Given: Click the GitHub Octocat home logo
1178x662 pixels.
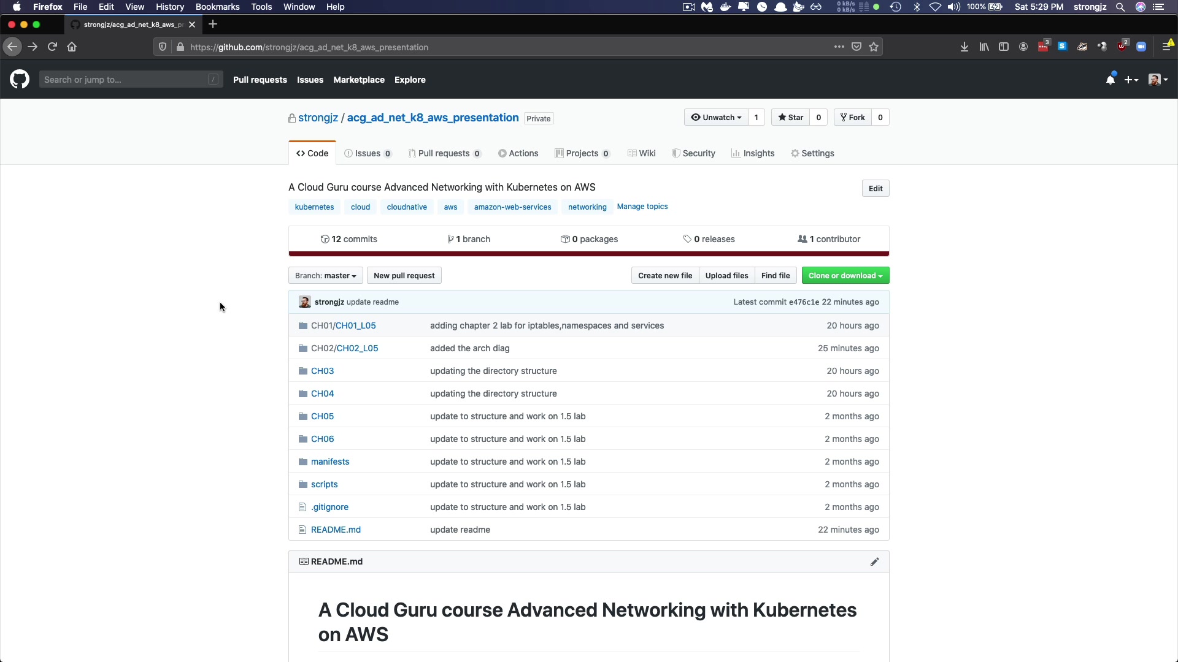Looking at the screenshot, I should coord(20,80).
